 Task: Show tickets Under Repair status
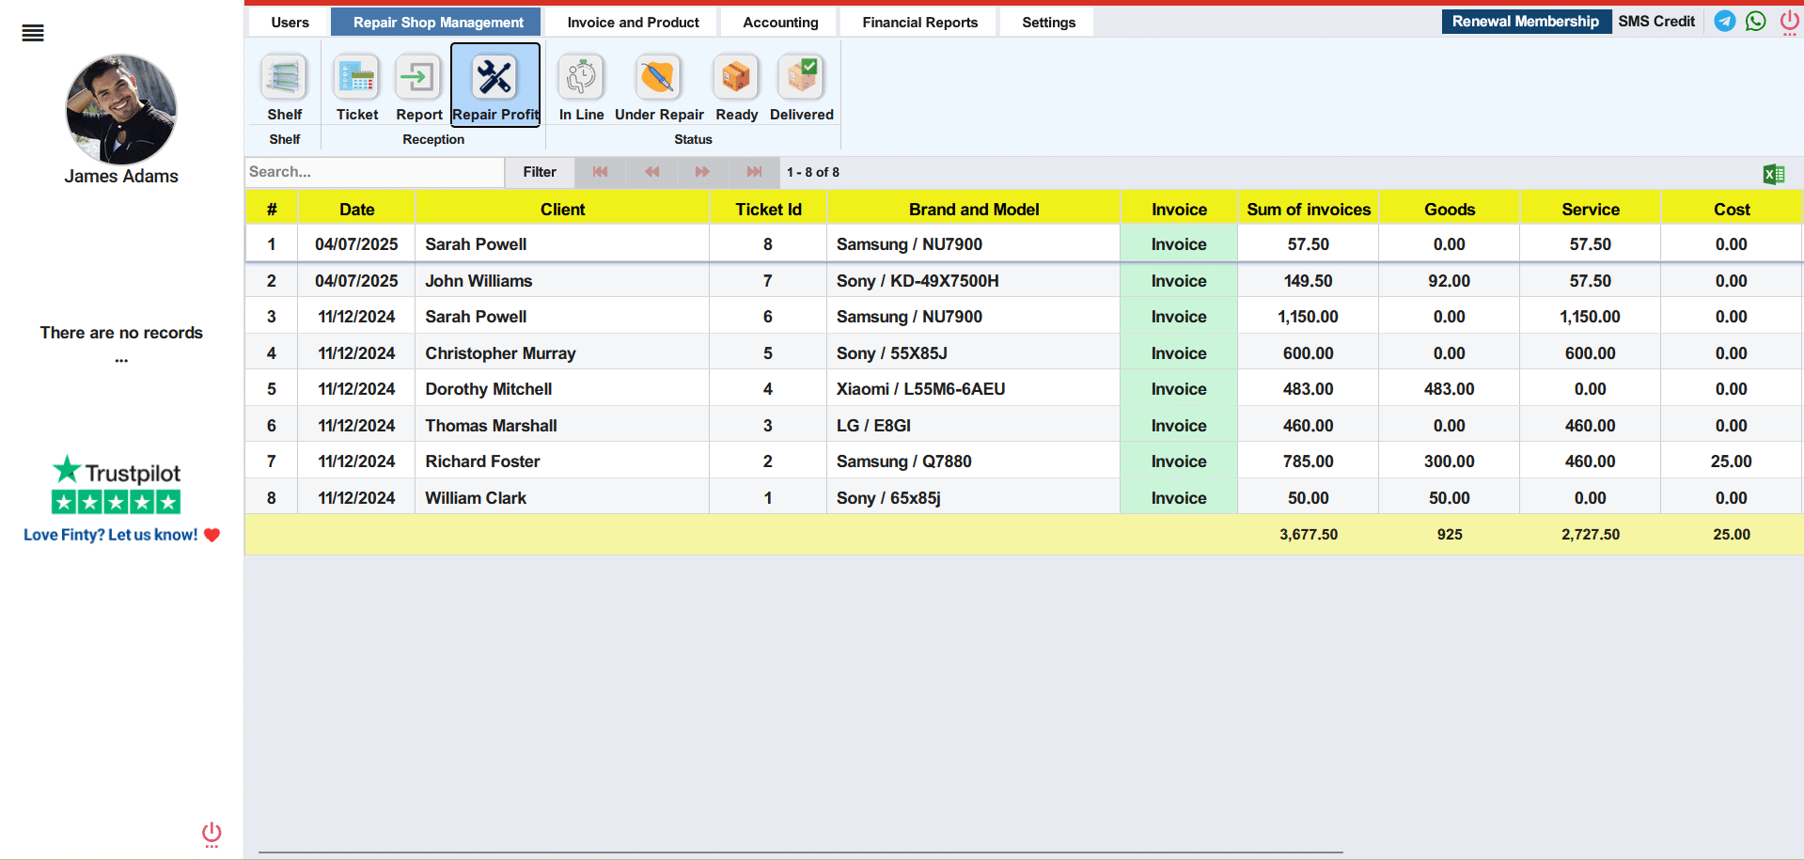pyautogui.click(x=659, y=87)
